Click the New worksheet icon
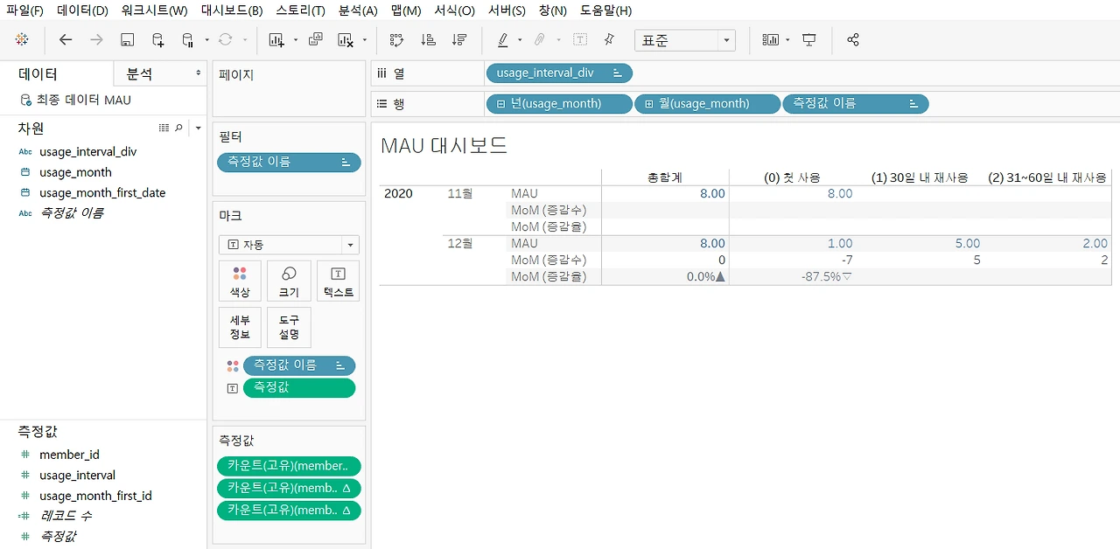 tap(276, 40)
